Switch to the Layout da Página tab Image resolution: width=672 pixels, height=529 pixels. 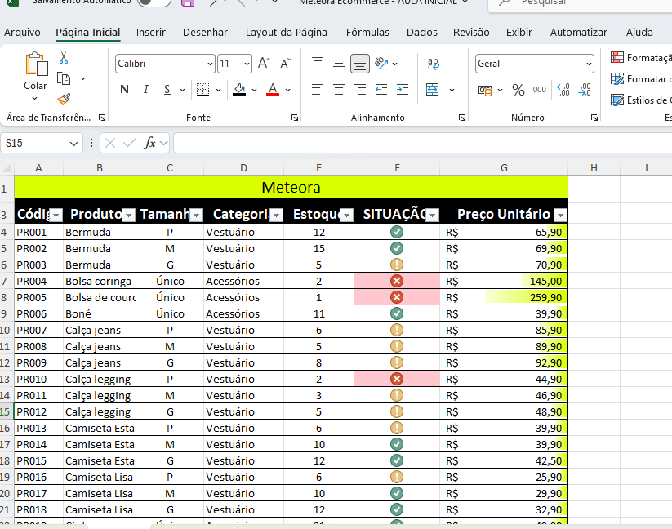[x=287, y=33]
